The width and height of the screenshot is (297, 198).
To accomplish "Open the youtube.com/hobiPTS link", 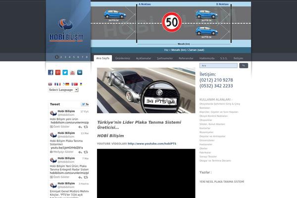I will coord(152,144).
